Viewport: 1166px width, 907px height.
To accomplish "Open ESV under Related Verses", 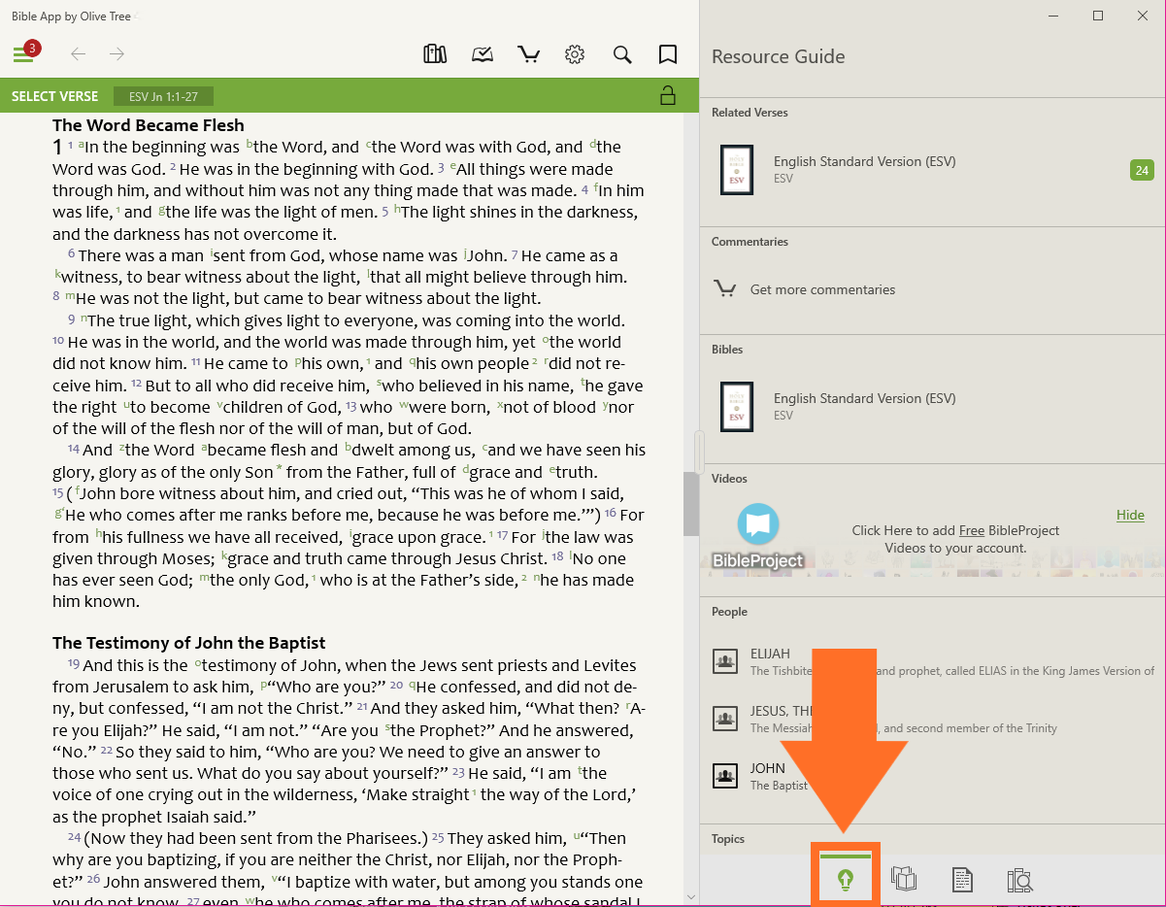I will coord(864,169).
